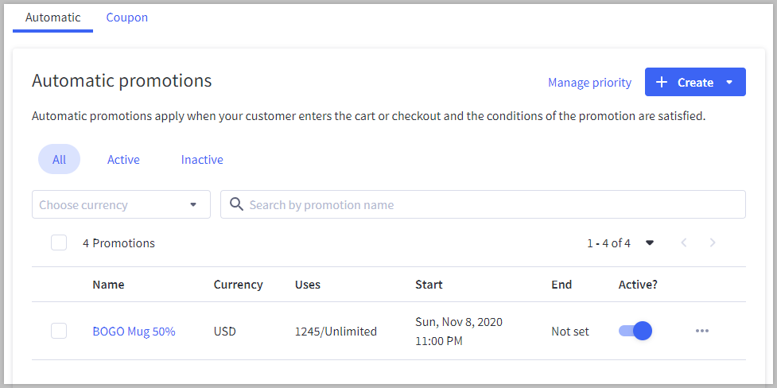Click the End column header
Image resolution: width=777 pixels, height=388 pixels.
[561, 285]
